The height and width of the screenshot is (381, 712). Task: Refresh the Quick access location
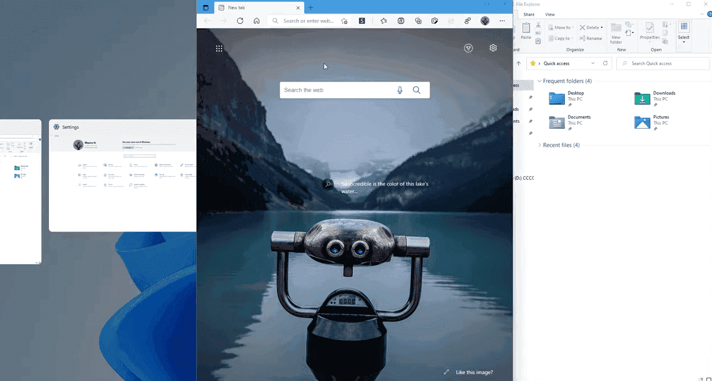(605, 63)
